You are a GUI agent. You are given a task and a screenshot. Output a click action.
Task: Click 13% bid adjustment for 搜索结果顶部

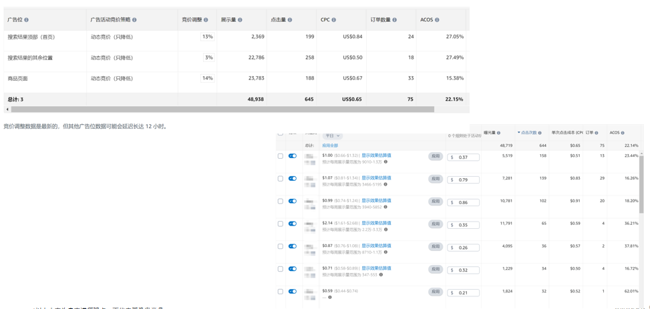(206, 37)
